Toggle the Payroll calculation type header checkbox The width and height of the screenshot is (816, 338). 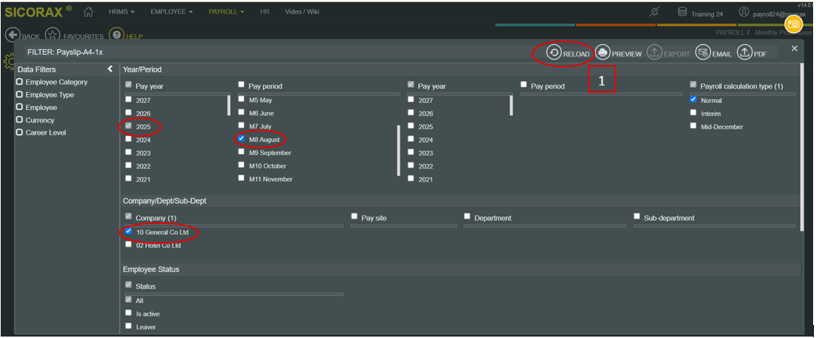693,85
